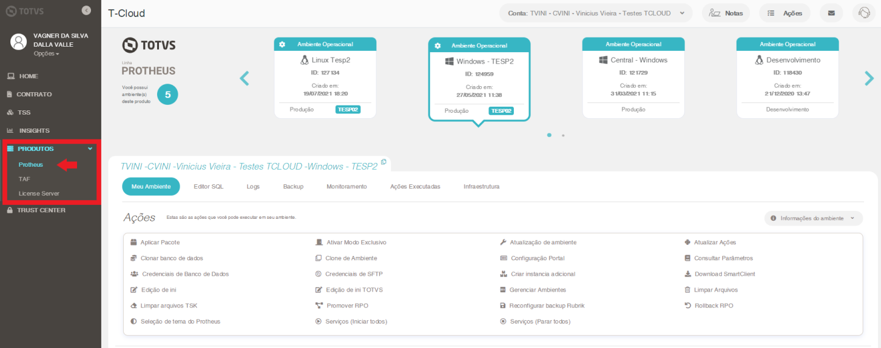Go to HOME in sidebar
The height and width of the screenshot is (348, 881).
(22, 76)
